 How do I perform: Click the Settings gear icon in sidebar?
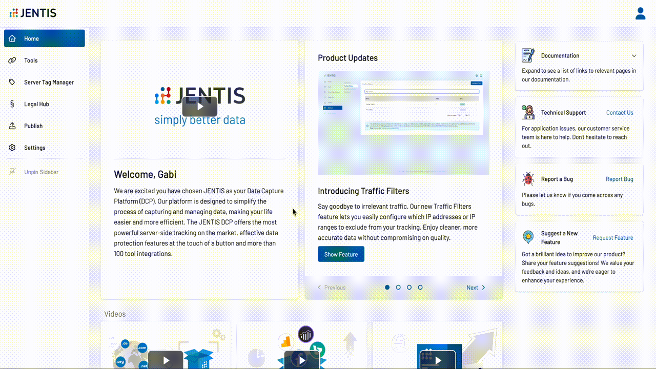pyautogui.click(x=12, y=148)
